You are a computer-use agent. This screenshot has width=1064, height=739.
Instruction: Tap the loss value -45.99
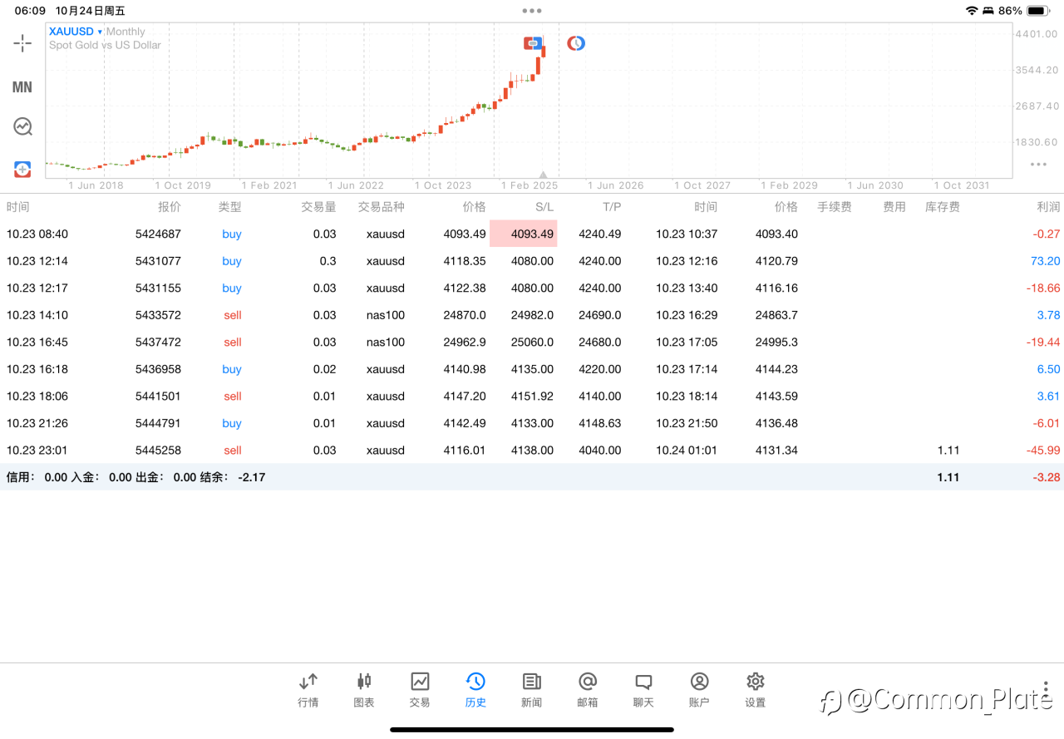(x=1043, y=451)
